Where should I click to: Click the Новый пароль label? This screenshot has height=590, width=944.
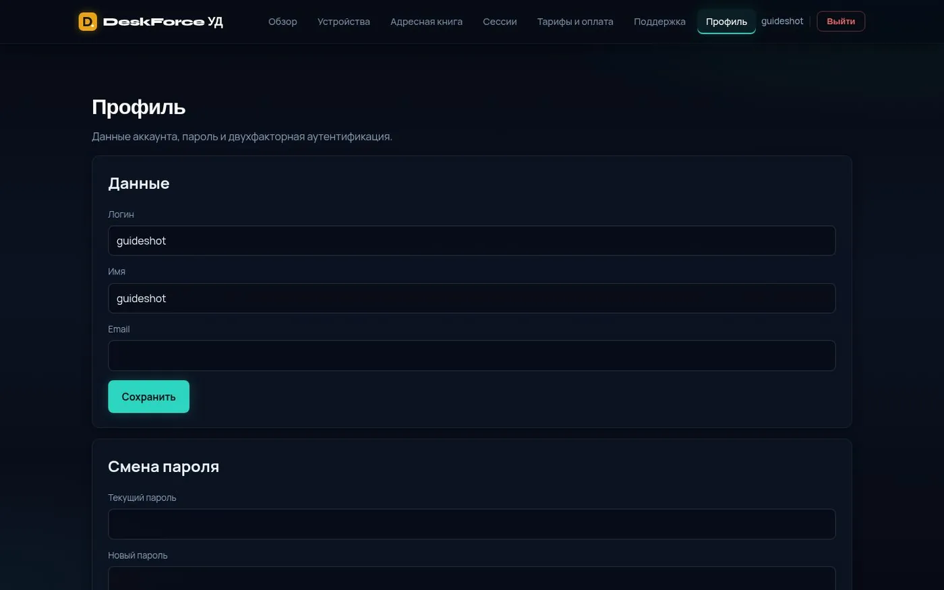[138, 556]
